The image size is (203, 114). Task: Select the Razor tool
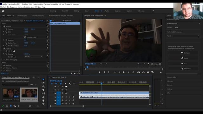43,90
